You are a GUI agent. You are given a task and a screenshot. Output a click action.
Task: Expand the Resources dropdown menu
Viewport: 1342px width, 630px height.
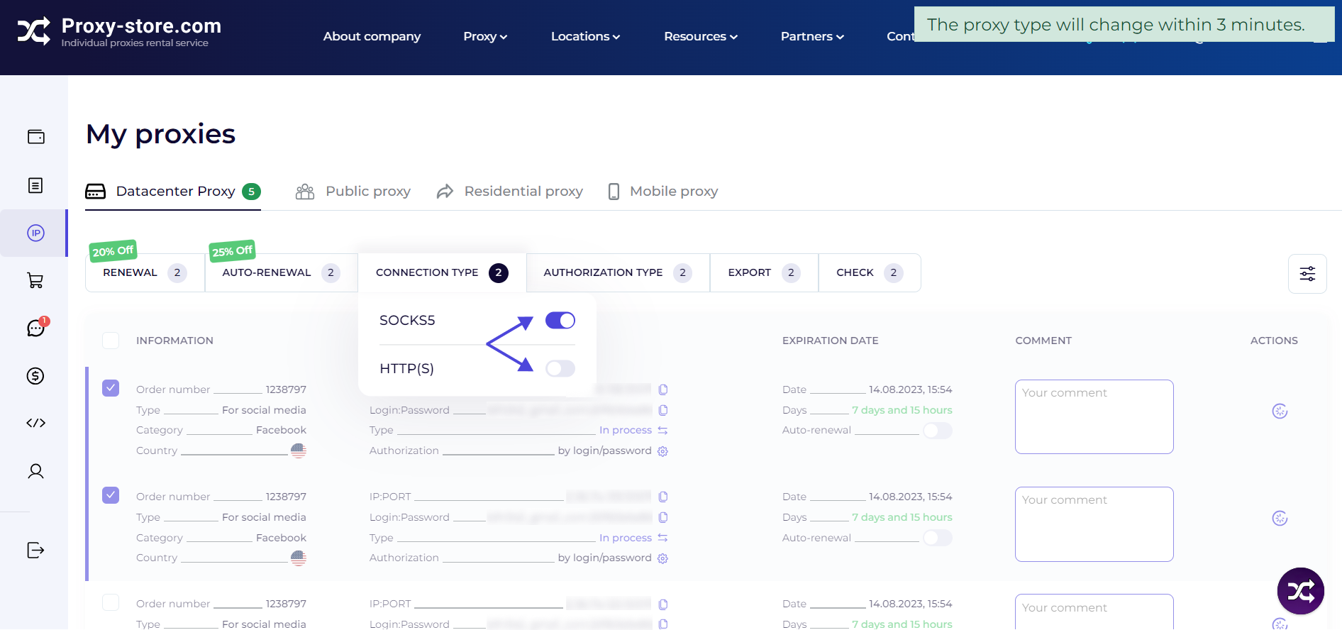coord(701,36)
